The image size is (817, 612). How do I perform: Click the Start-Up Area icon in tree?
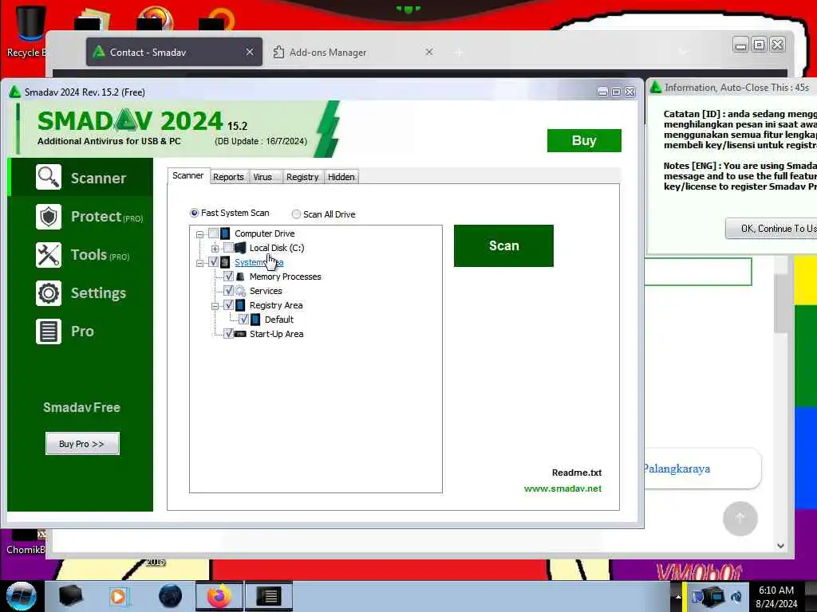tap(240, 334)
